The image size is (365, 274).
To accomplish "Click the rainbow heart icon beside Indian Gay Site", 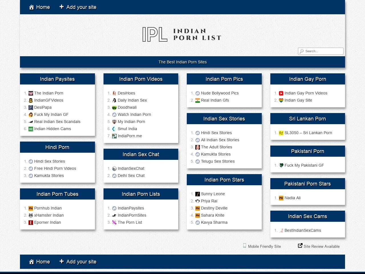I will click(281, 100).
